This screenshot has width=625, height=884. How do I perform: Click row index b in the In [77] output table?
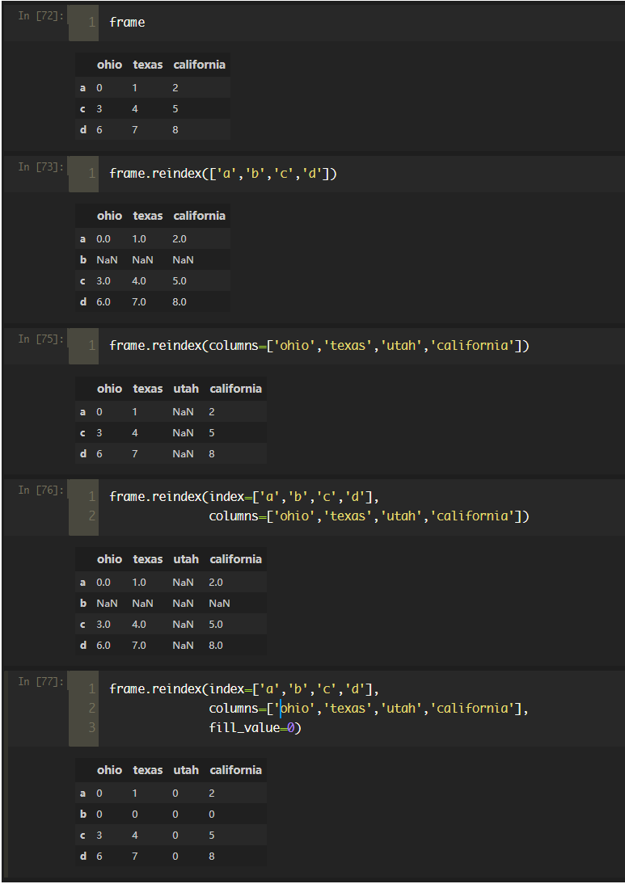pos(83,814)
